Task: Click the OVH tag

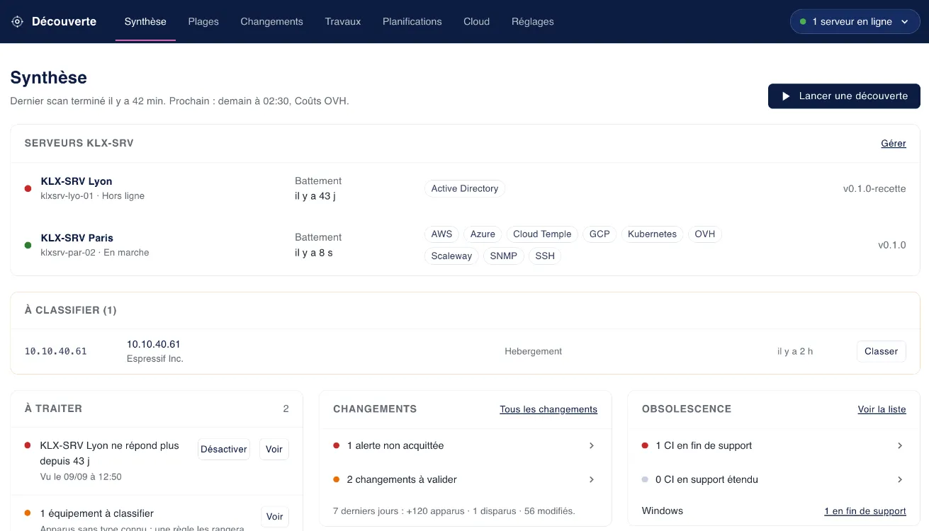Action: [705, 234]
